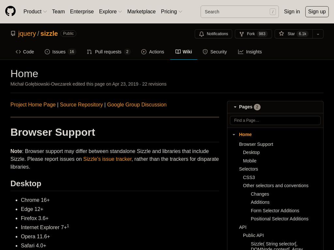Open the Project Home Page link
334x250 pixels.
pyautogui.click(x=33, y=104)
